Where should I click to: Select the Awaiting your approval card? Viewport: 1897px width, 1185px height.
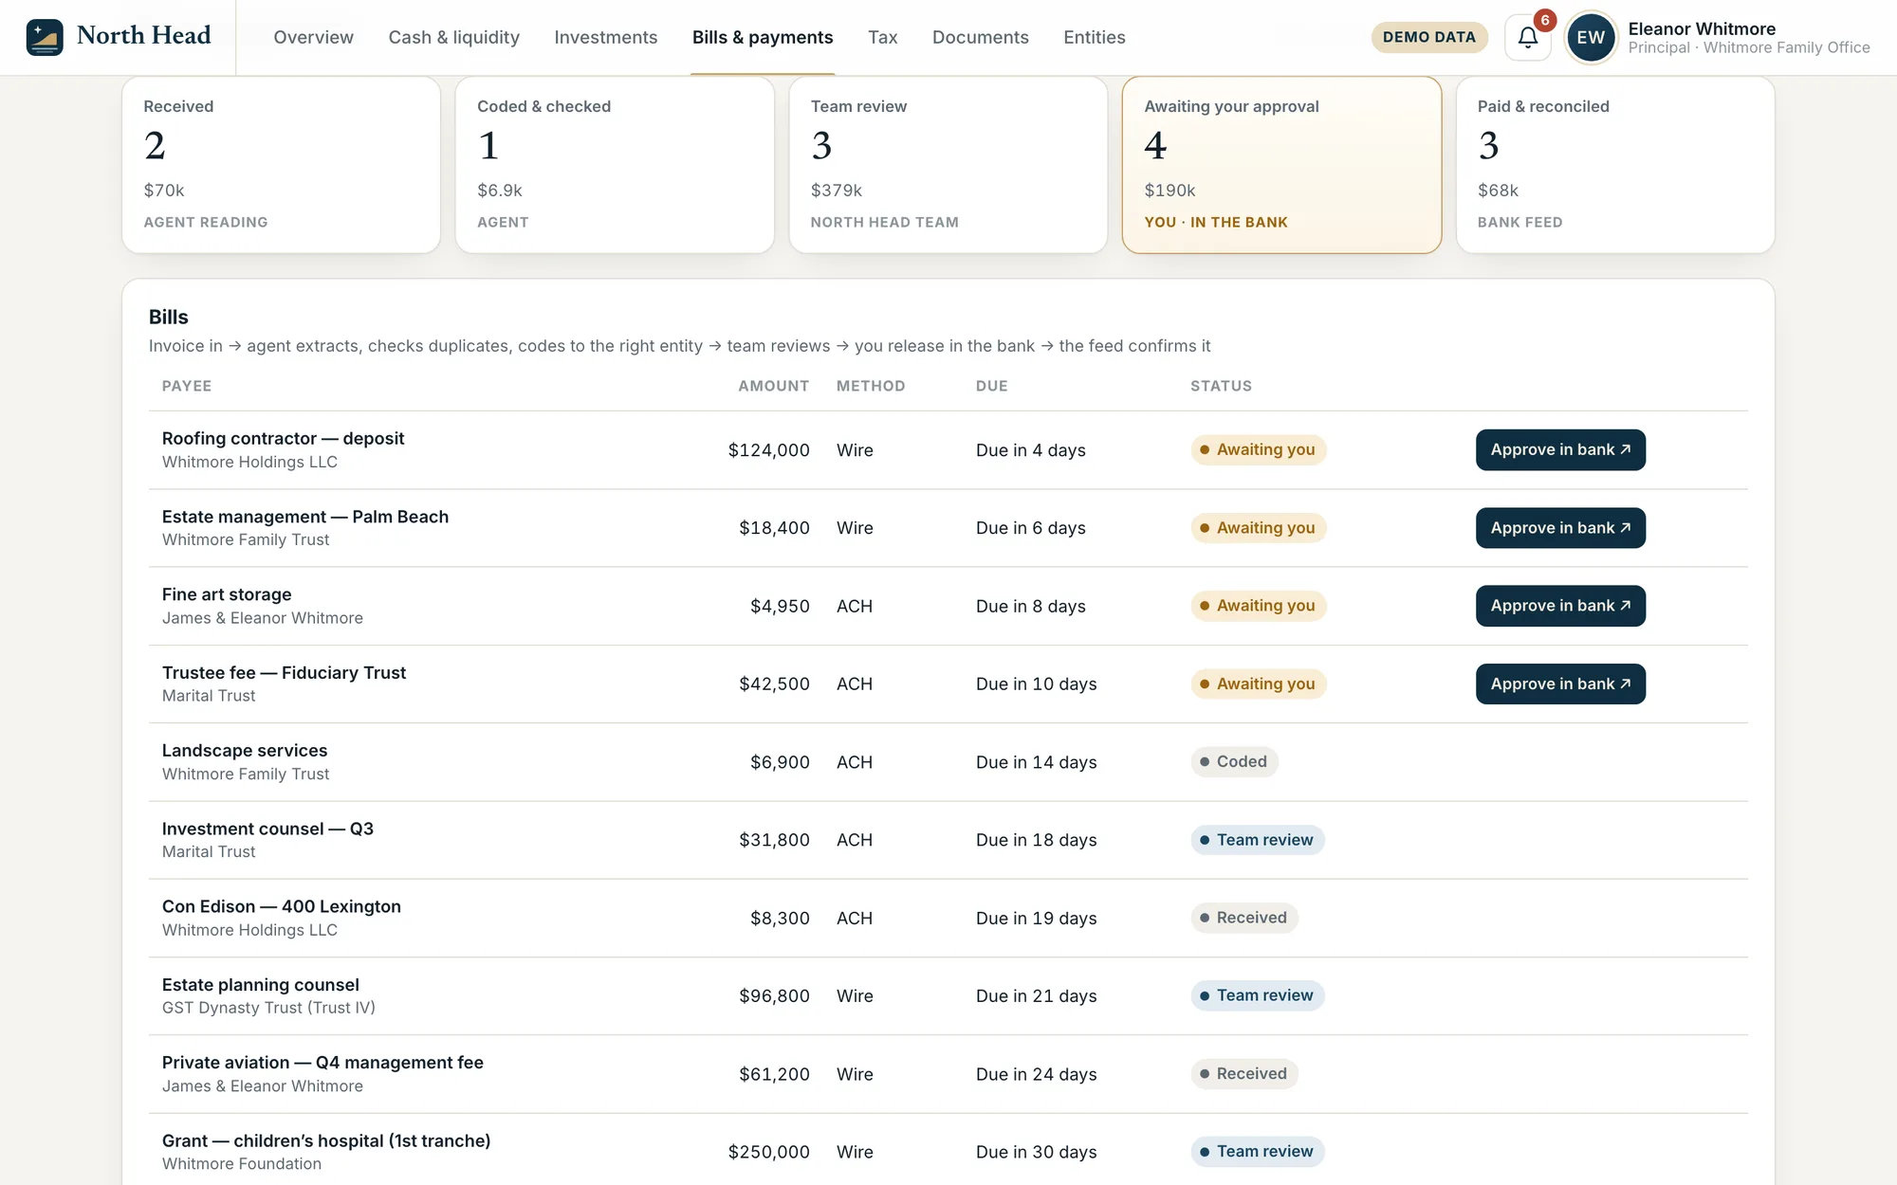[1281, 165]
